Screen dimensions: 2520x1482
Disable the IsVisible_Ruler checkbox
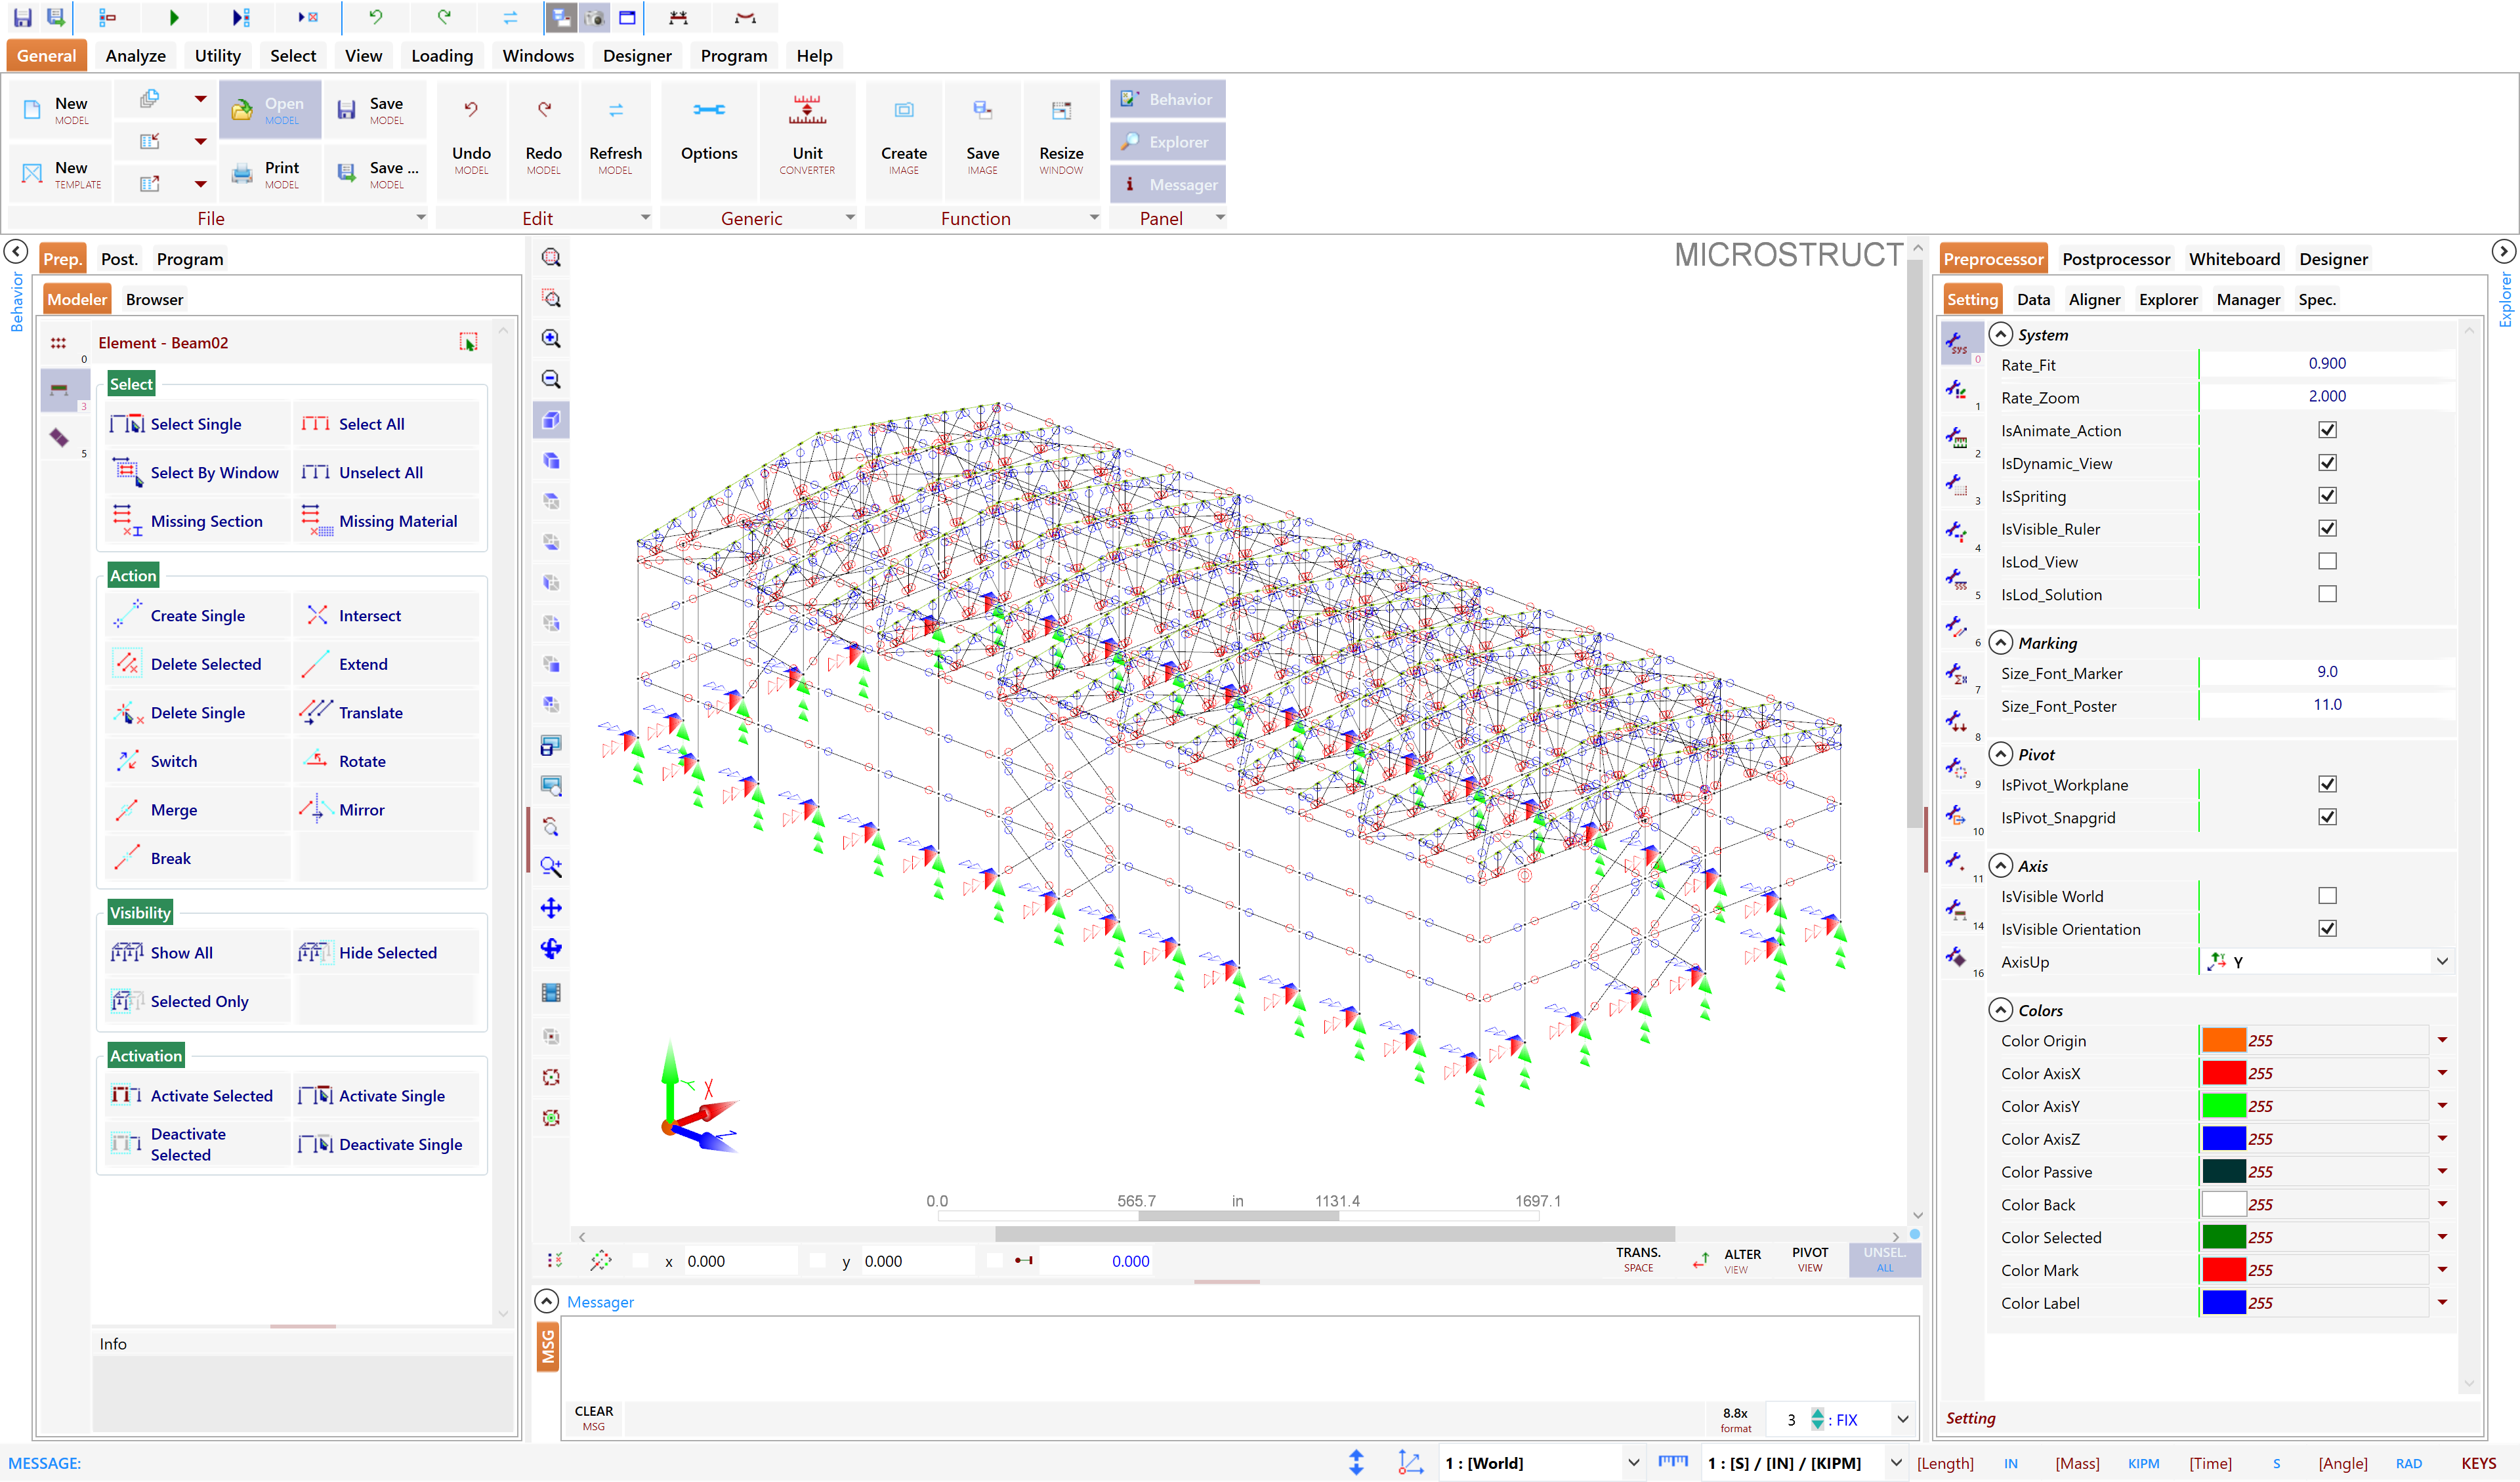[2327, 529]
